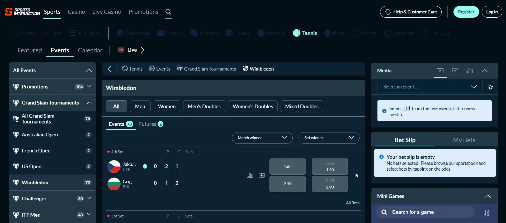Open Baseball sport shortcut
This screenshot has height=223, width=506.
[x=271, y=33]
